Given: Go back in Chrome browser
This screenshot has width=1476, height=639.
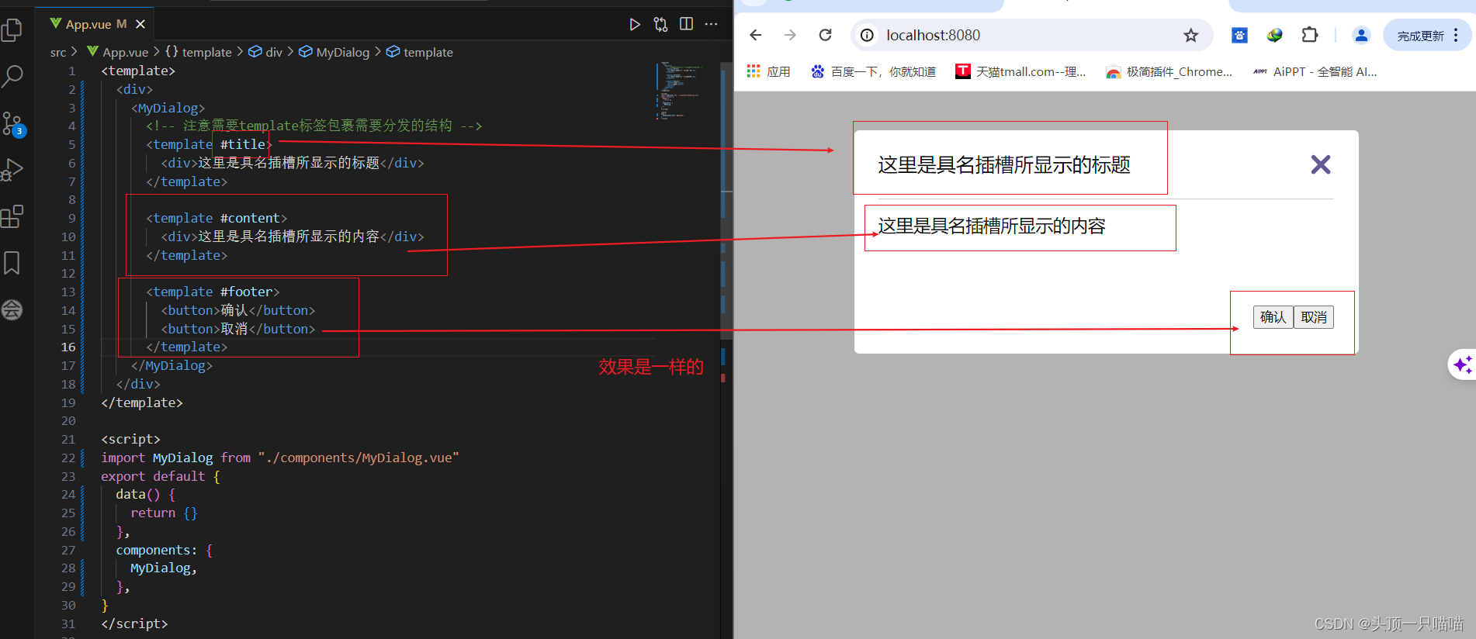Looking at the screenshot, I should (756, 35).
